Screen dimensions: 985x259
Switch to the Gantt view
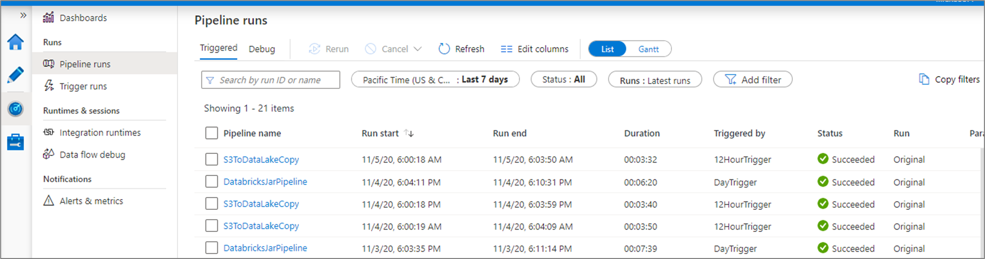point(648,49)
